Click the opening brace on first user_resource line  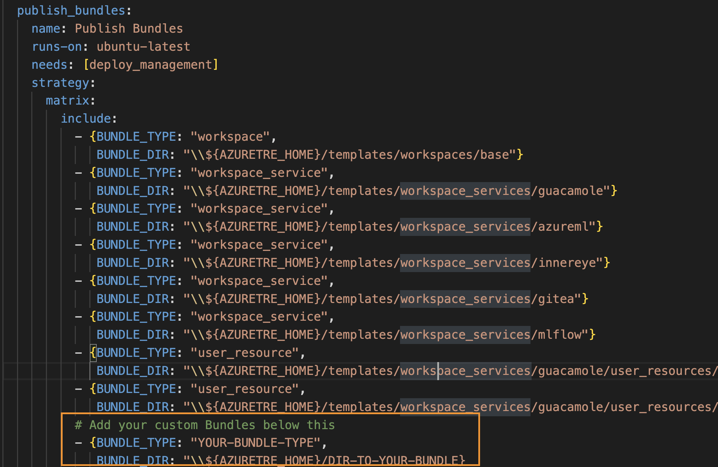[x=93, y=353]
